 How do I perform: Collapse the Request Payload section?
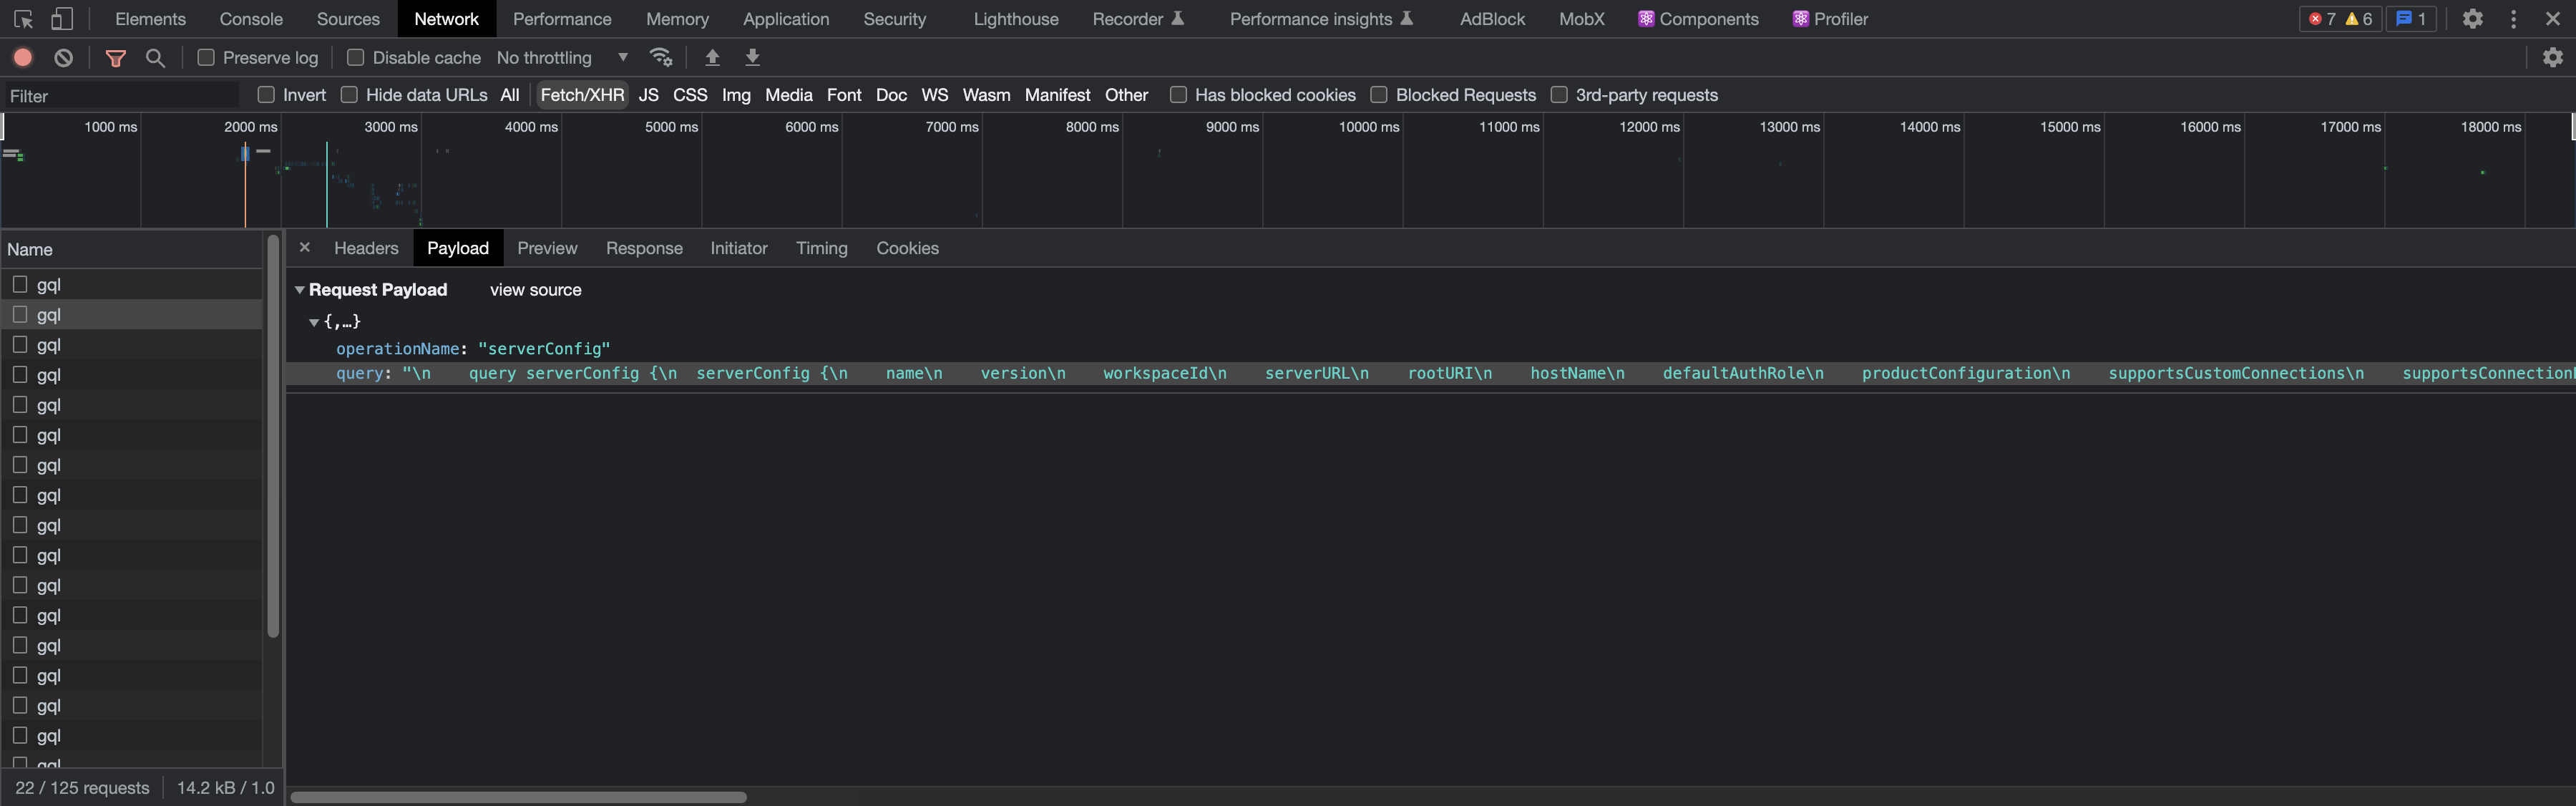[x=300, y=289]
